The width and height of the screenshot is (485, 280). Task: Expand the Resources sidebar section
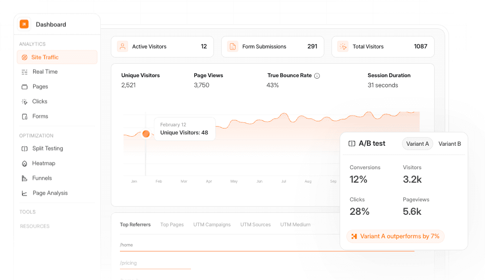point(35,226)
